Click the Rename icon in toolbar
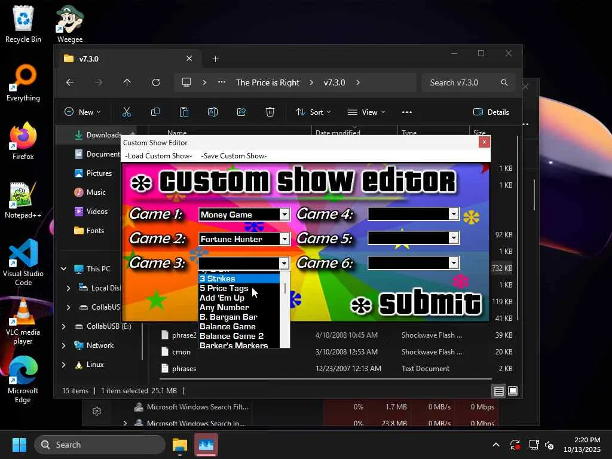The width and height of the screenshot is (612, 459). coord(213,112)
